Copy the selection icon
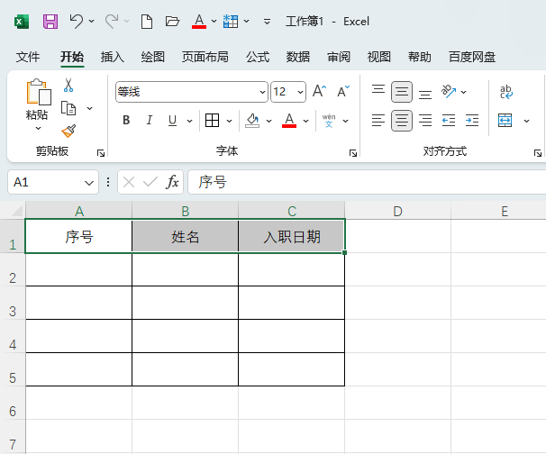546x454 pixels. (x=68, y=108)
